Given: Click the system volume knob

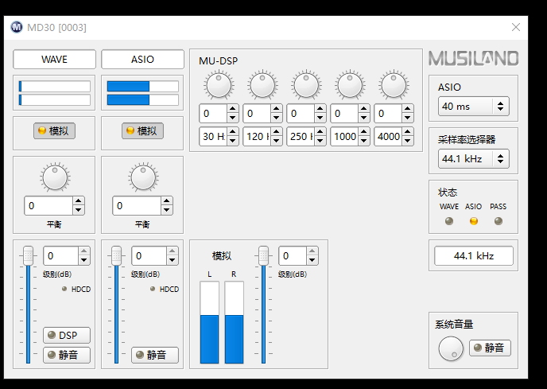Looking at the screenshot, I should (451, 348).
